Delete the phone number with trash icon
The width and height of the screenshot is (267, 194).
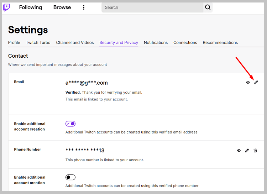(x=255, y=151)
